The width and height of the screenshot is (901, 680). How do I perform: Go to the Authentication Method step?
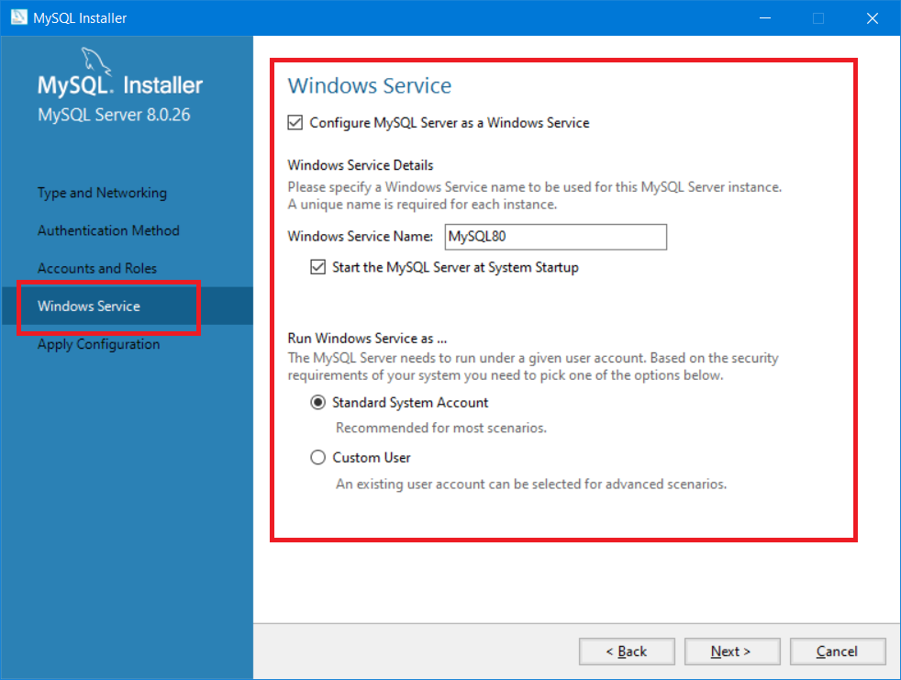tap(108, 230)
